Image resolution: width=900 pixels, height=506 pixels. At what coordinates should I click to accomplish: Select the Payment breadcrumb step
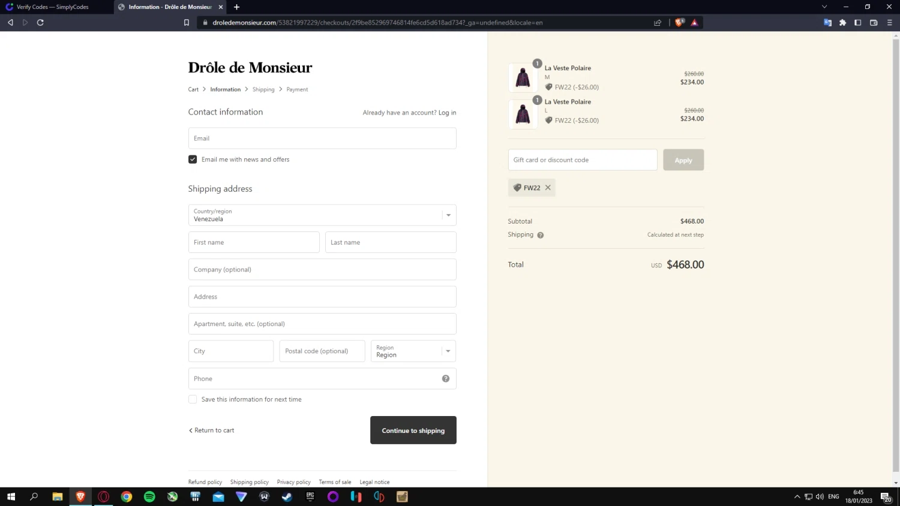coord(297,89)
